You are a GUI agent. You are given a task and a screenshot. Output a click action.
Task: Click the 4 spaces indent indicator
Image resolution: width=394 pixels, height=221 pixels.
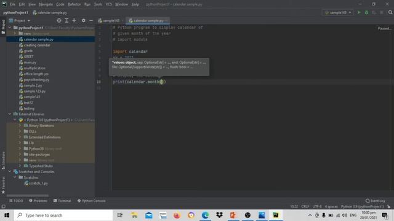(x=331, y=207)
